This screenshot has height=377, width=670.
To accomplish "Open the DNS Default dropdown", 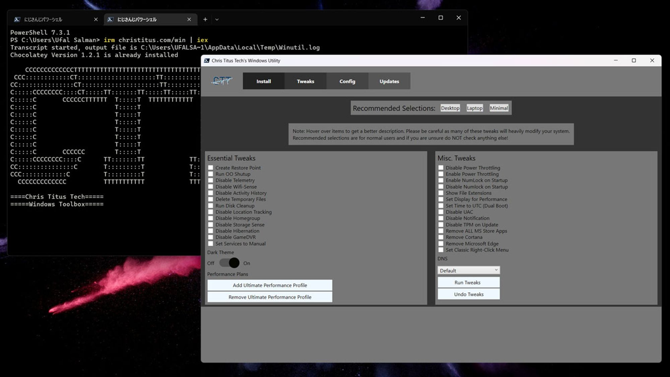I will click(x=469, y=270).
